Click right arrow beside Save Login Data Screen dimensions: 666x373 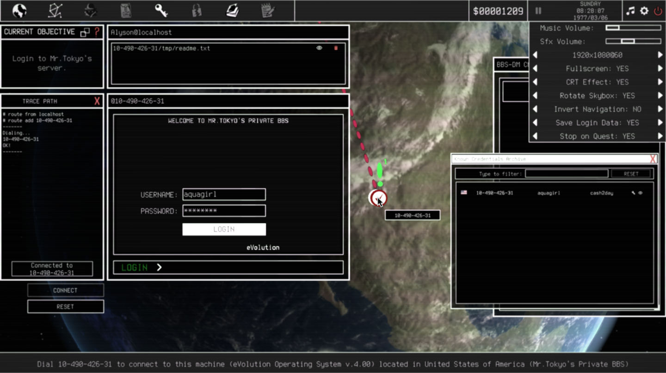660,123
